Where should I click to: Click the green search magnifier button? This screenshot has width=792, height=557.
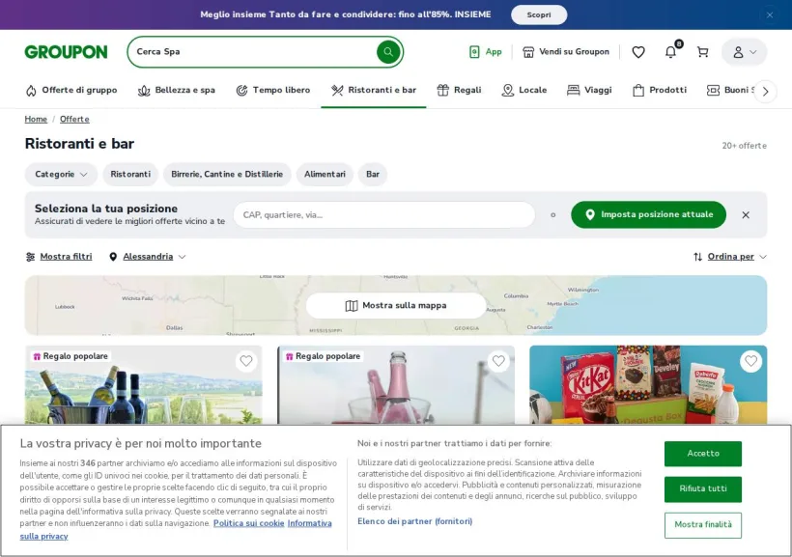coord(388,51)
